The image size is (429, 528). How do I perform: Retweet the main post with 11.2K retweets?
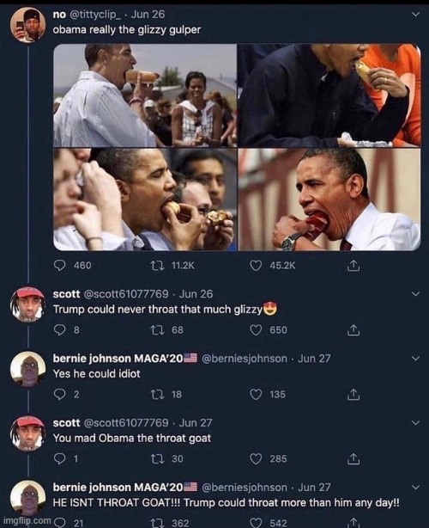coord(157,266)
